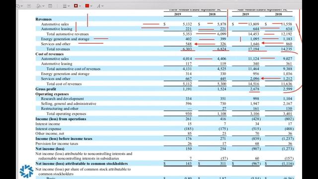The image size is (318, 179).
Task: Click the operating expenses value 3,106
Action: point(254,114)
